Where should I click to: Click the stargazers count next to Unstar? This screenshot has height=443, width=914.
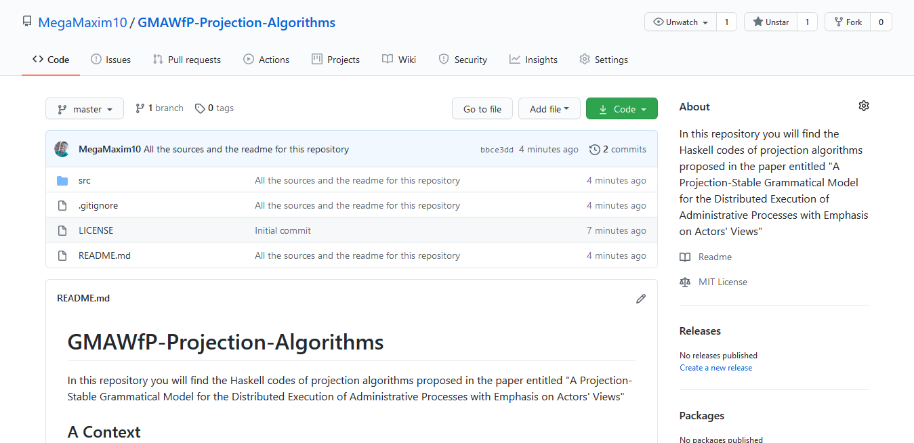[x=807, y=22]
